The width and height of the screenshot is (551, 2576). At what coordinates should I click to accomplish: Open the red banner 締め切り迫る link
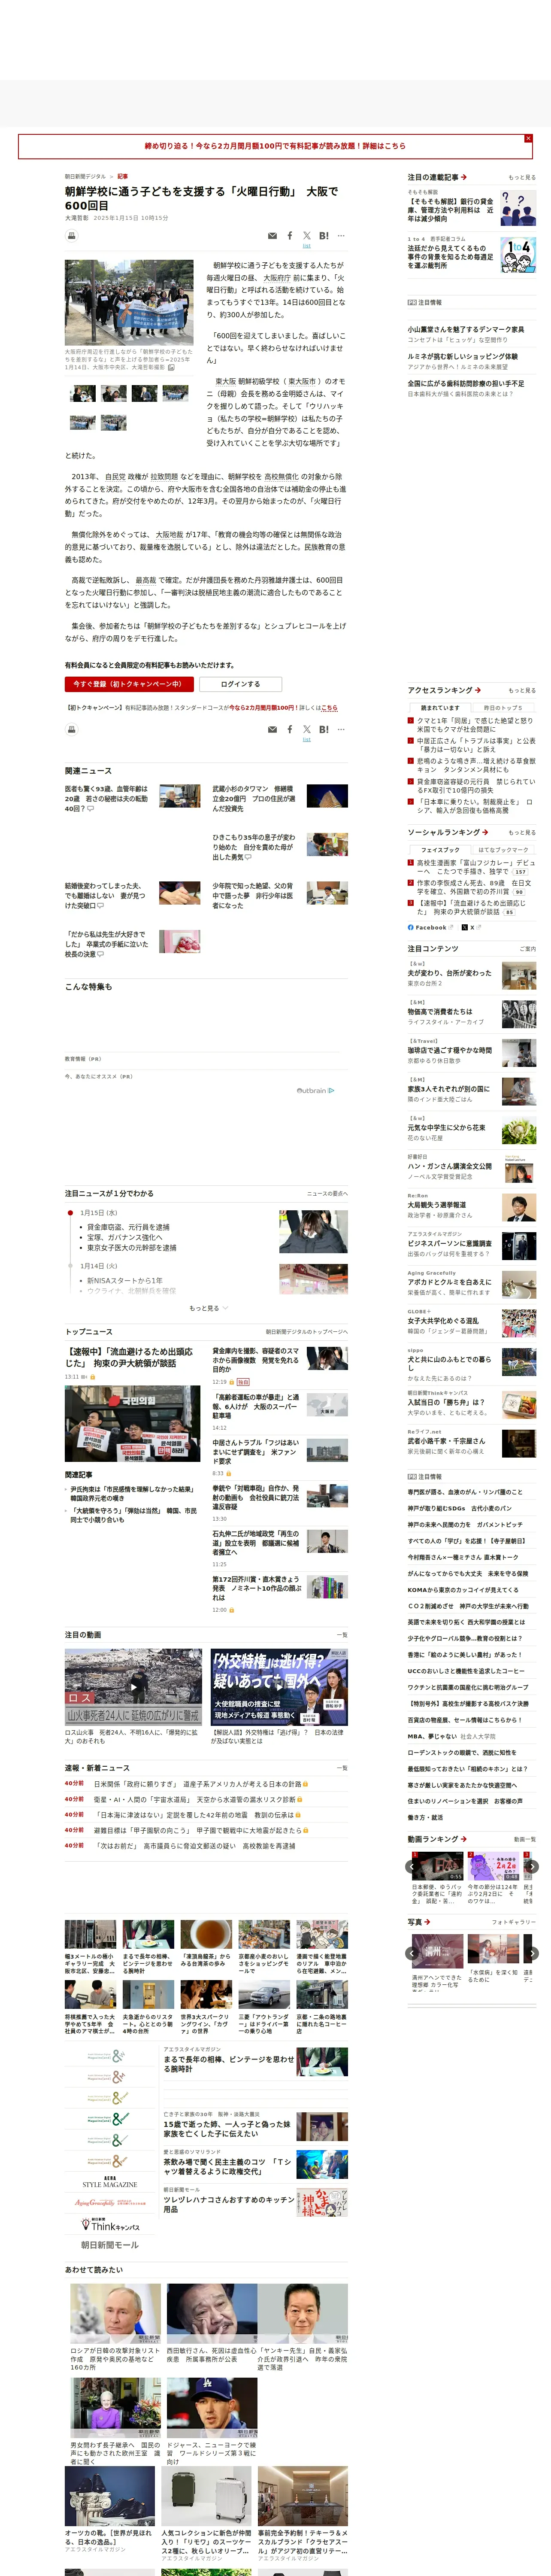tap(275, 146)
